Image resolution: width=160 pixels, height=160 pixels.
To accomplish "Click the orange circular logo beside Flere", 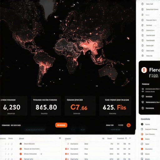I will click(144, 70).
